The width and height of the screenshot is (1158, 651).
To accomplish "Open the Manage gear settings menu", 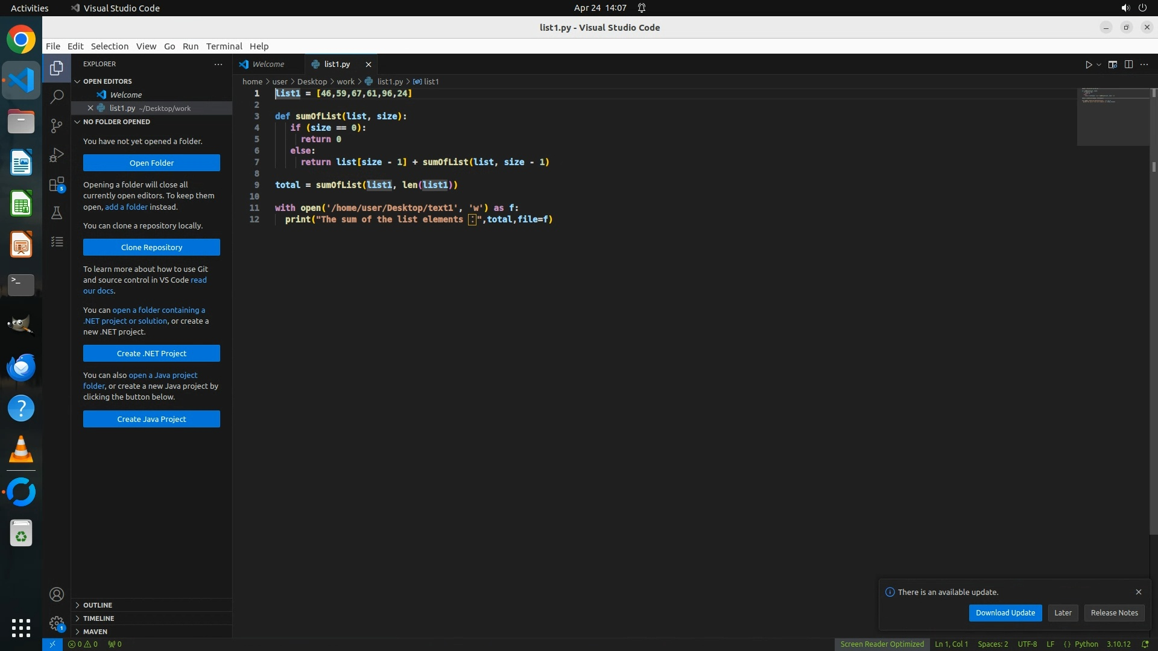I will coord(57,623).
